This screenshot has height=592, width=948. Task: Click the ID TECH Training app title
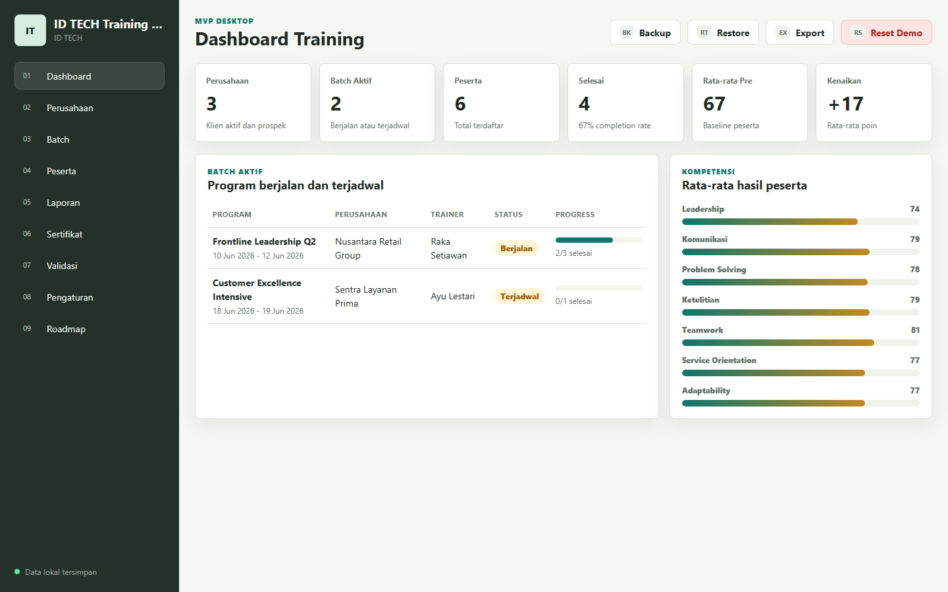108,24
